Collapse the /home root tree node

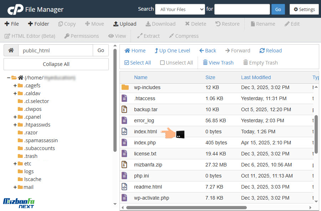point(9,78)
